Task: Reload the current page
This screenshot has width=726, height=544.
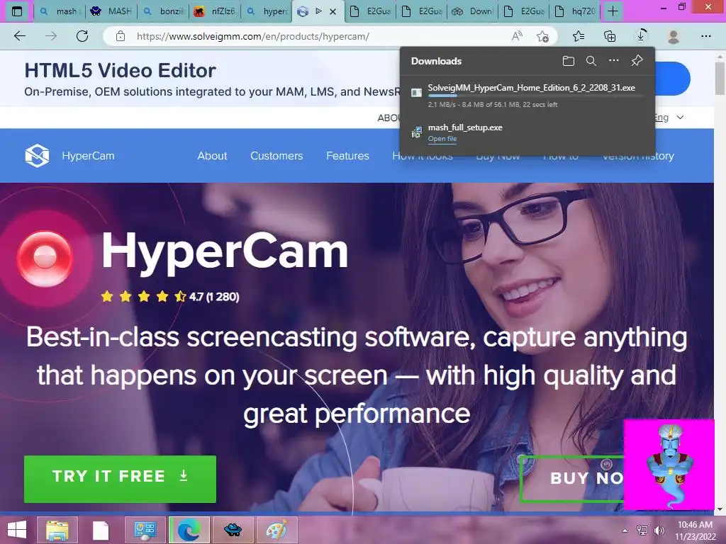Action: [x=82, y=36]
